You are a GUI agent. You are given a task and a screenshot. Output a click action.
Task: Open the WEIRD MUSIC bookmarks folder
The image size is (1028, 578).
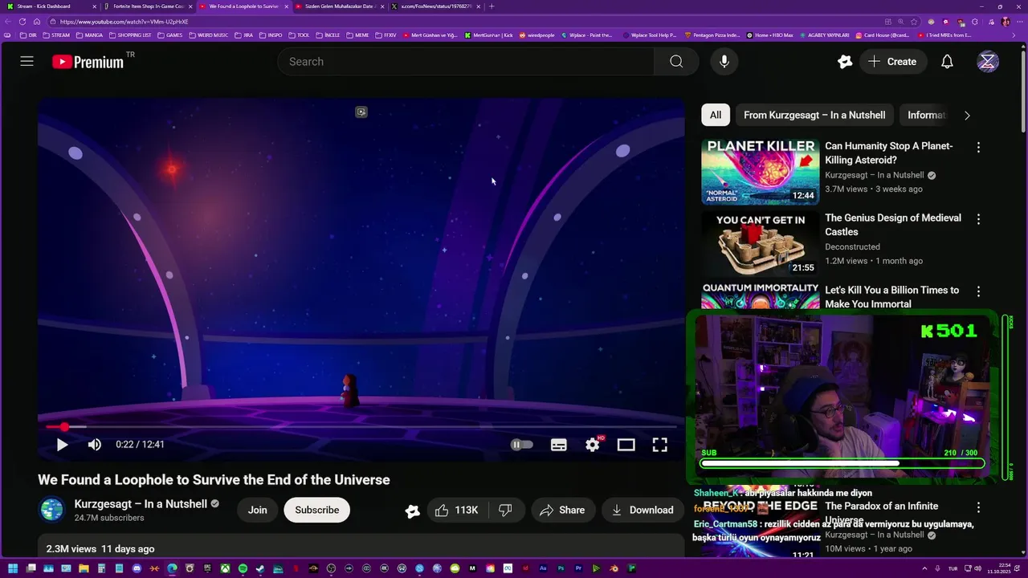[x=209, y=35]
